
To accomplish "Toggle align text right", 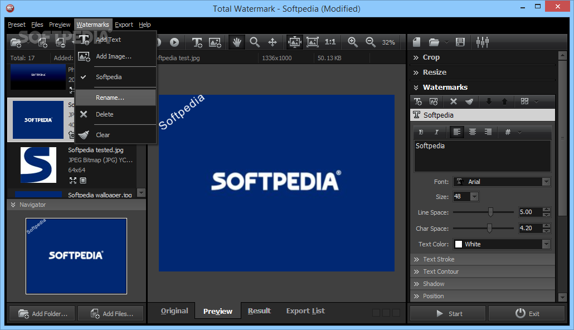I will [x=488, y=132].
